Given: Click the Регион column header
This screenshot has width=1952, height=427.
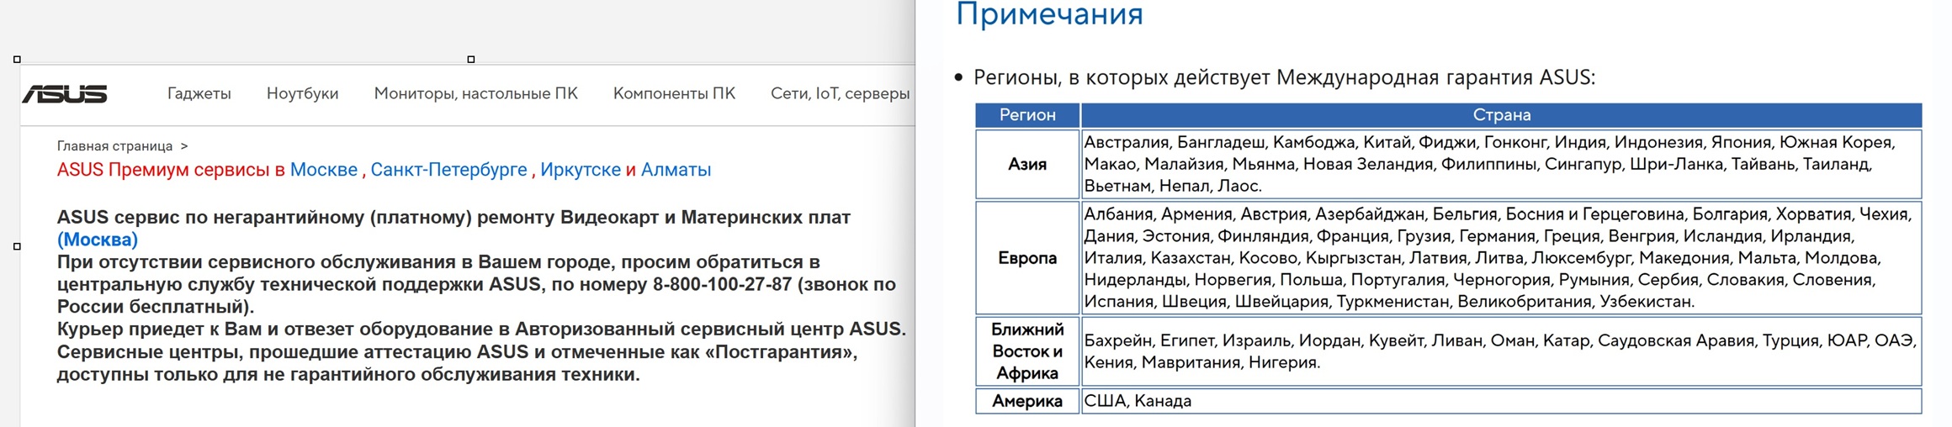Looking at the screenshot, I should pyautogui.click(x=1027, y=115).
